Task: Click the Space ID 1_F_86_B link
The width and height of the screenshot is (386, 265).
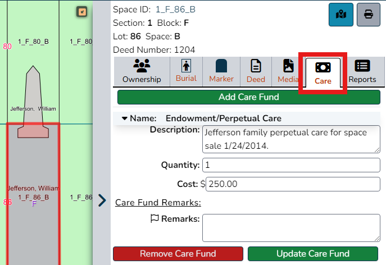Action: click(175, 10)
